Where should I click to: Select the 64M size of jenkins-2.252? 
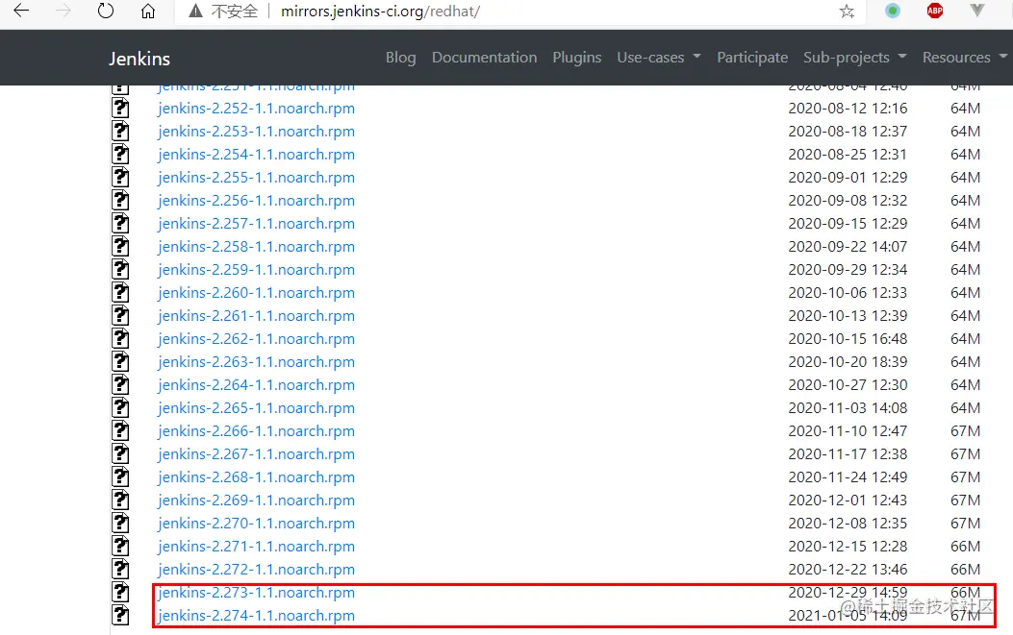coord(965,108)
